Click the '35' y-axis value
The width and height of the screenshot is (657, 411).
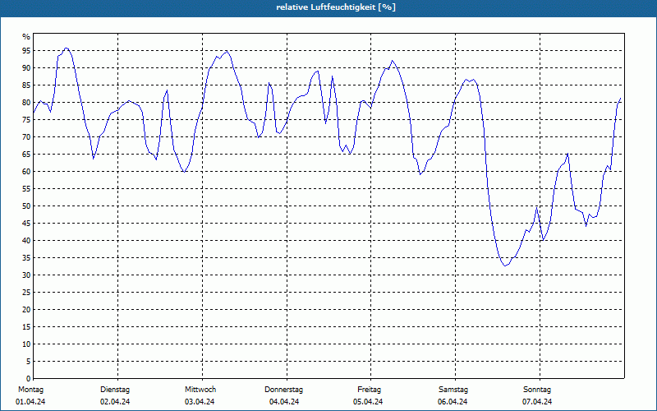26,258
